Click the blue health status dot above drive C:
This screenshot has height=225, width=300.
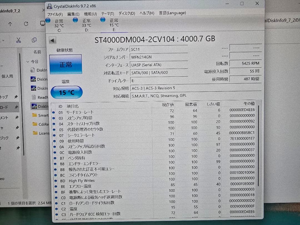[x=47, y=20]
